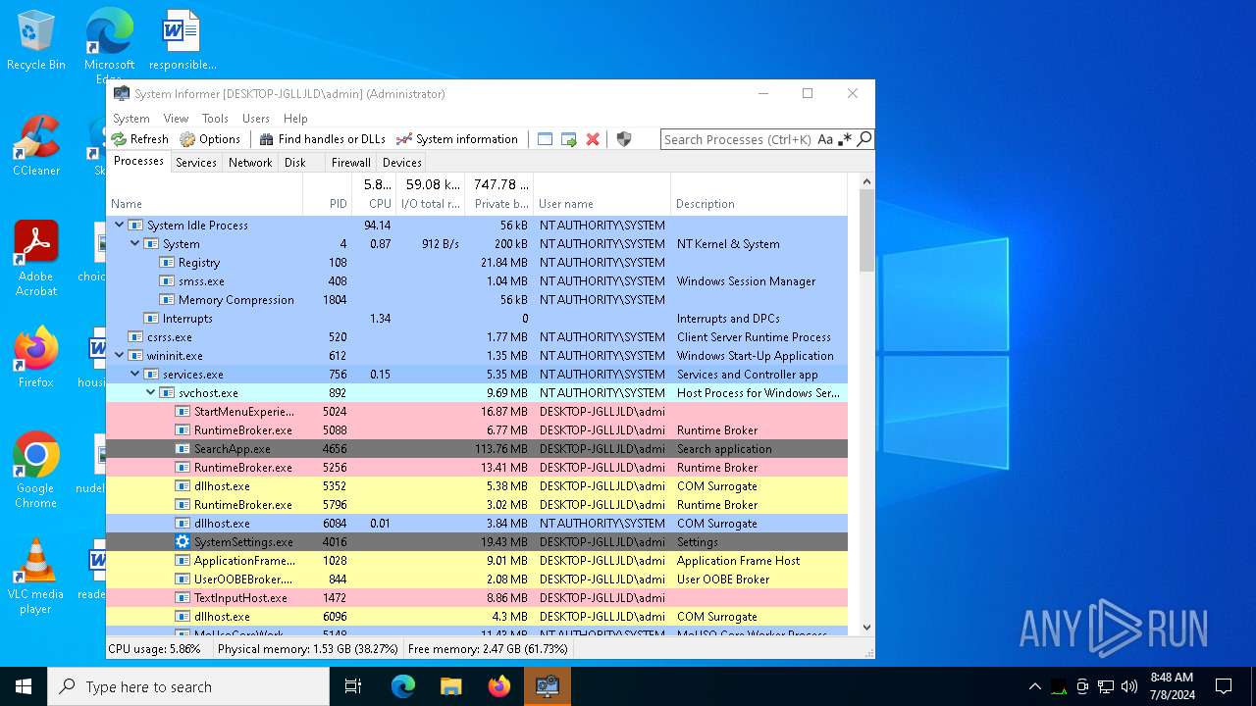Open the Users menu

256,119
